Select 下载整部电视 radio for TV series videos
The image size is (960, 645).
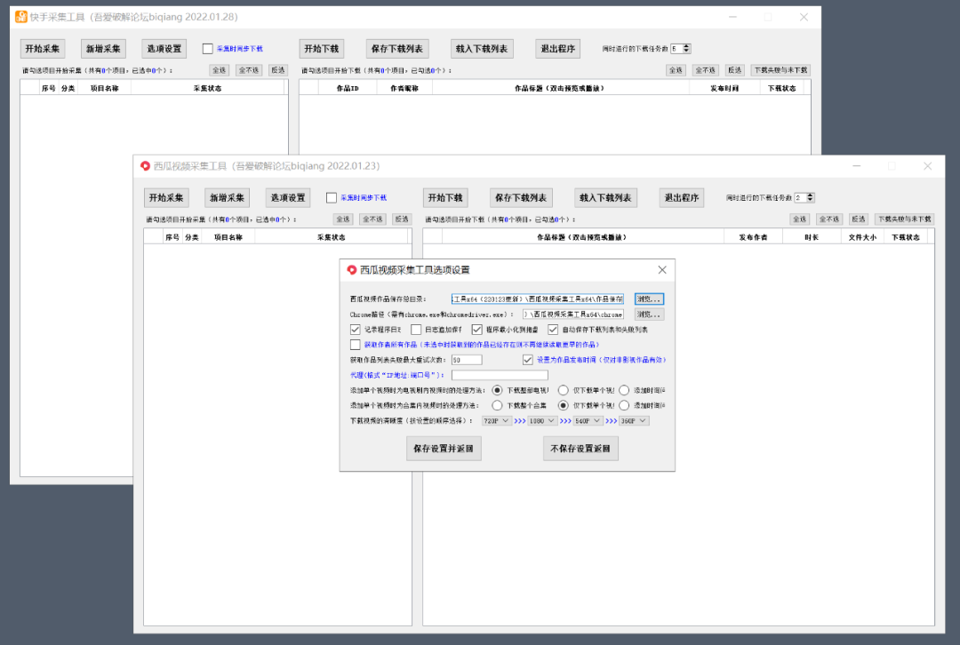(497, 390)
